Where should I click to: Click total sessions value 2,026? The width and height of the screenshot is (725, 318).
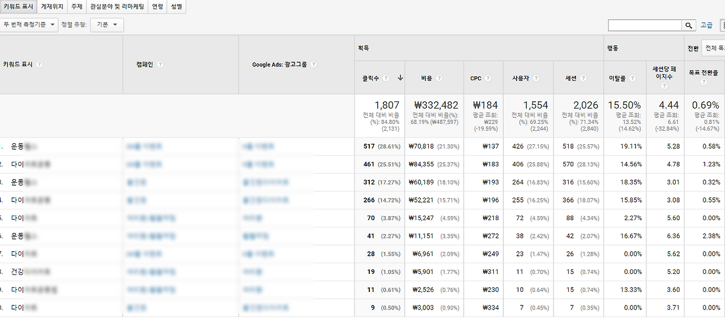(x=585, y=105)
